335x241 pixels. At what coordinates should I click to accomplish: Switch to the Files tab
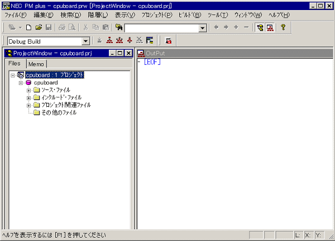[15, 64]
